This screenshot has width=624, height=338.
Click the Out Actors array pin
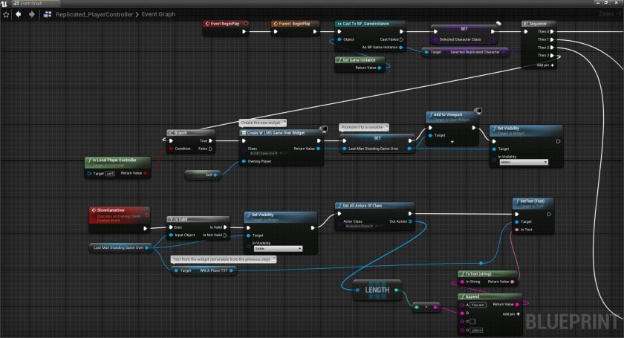(411, 221)
